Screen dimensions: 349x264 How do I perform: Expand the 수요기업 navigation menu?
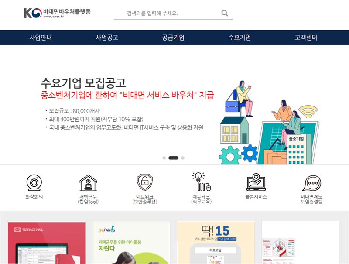(240, 38)
